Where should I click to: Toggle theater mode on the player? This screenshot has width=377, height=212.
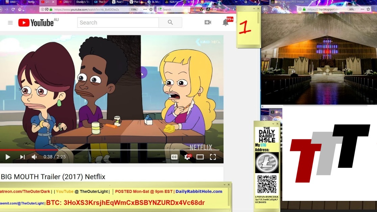[x=200, y=157]
